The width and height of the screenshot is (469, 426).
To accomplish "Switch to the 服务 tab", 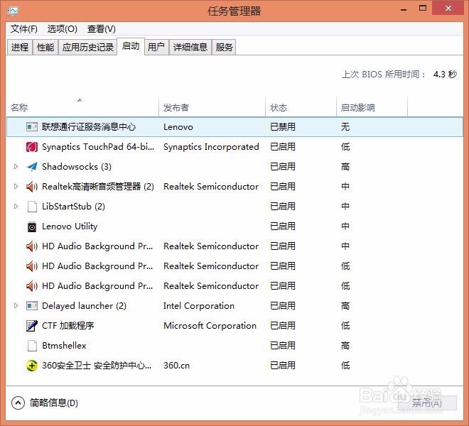I will (x=224, y=48).
